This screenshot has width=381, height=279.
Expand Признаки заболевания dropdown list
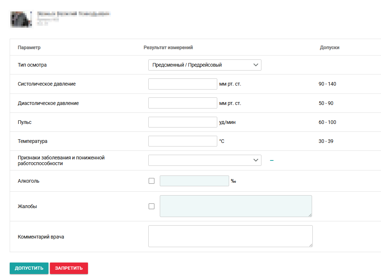point(205,160)
